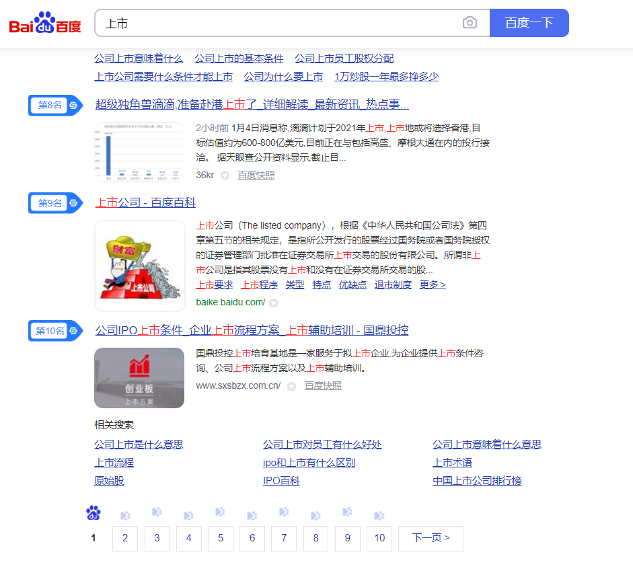Open the 上市程序 sublink

coord(260,285)
